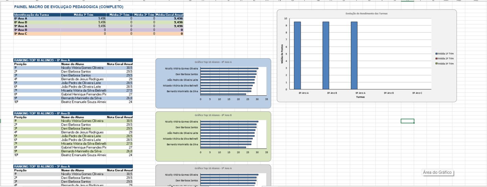Select 'Micaela Vitória da Silva Belinelli' in 8ª Ano B ranking table

[84, 144]
